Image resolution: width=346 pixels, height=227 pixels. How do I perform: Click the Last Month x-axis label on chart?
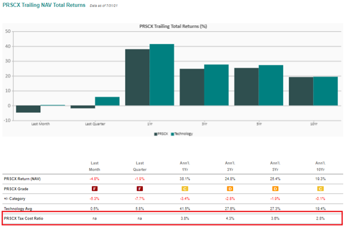[x=41, y=124]
